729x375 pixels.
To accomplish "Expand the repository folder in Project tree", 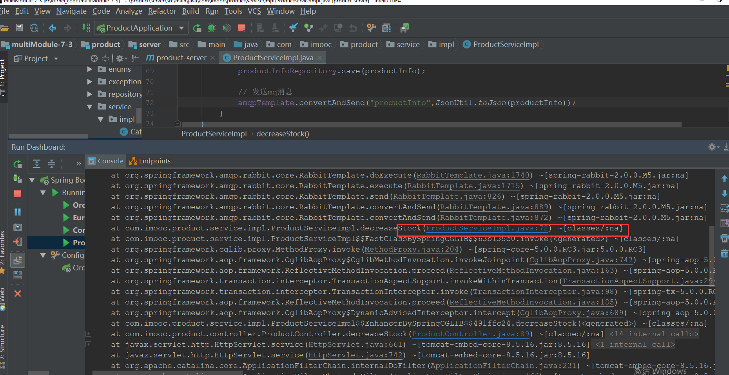I will 90,94.
